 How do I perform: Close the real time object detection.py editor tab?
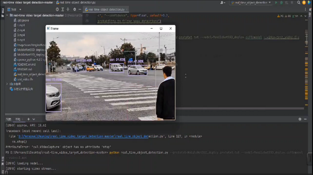click(x=127, y=9)
